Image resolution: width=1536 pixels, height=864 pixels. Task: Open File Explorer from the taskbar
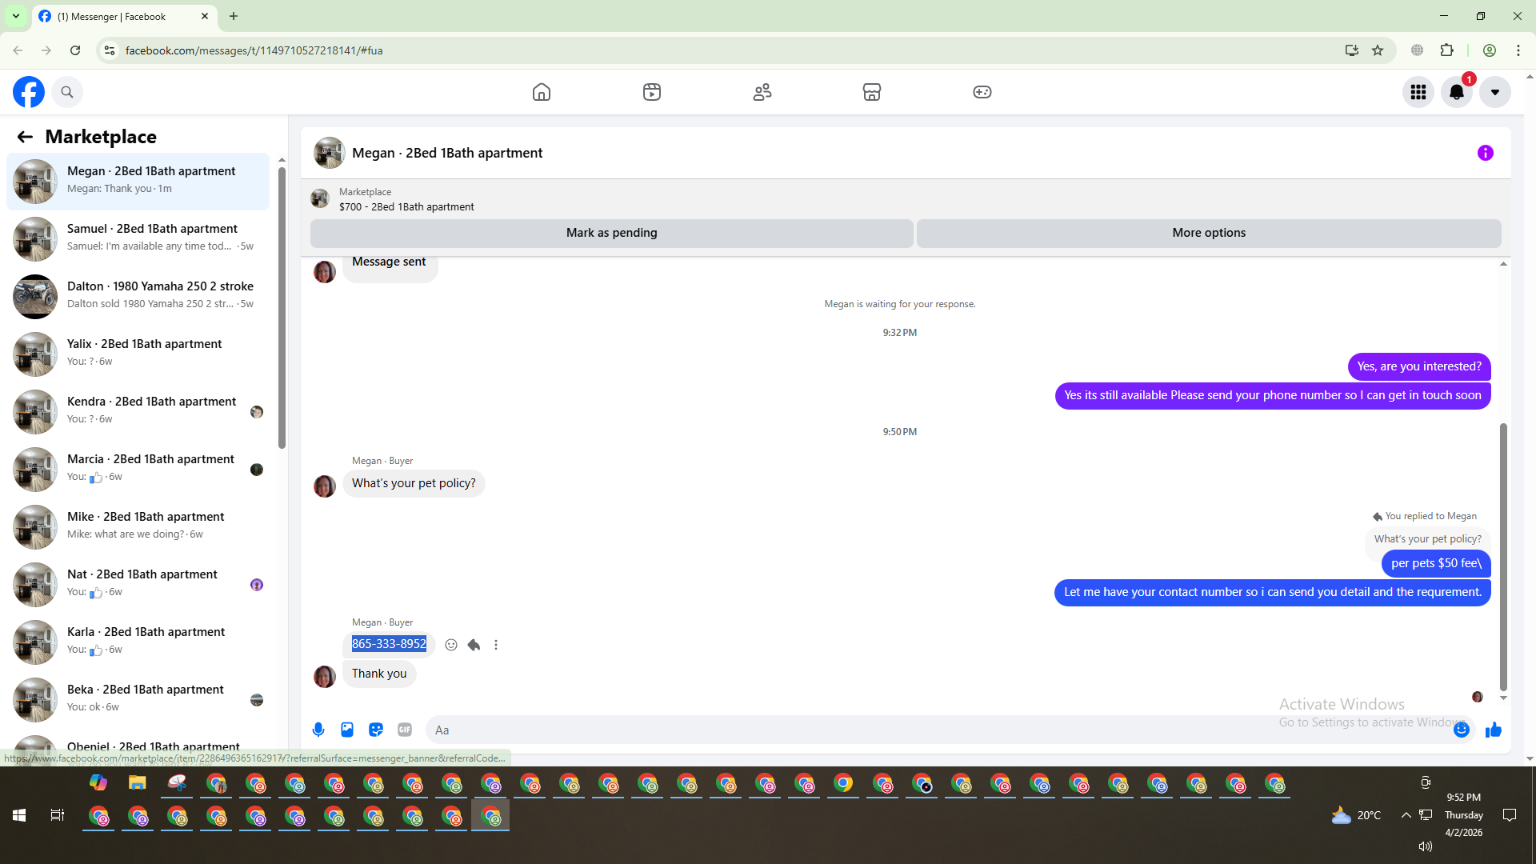point(138,783)
